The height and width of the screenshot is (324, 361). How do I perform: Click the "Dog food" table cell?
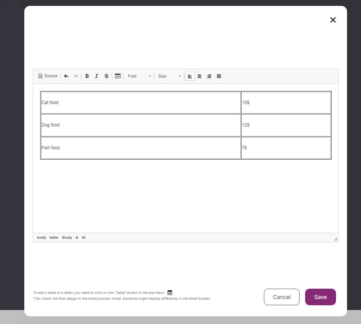[x=141, y=125]
